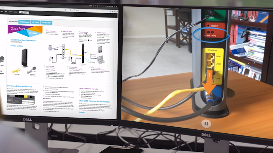The image size is (273, 153).
Task: Open the Select Language dropdown
Action: 24,12
